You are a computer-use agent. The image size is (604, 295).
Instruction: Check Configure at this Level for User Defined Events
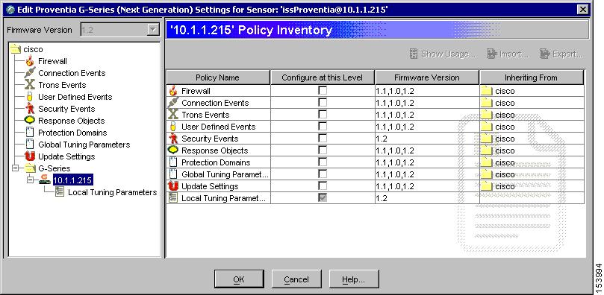click(323, 127)
